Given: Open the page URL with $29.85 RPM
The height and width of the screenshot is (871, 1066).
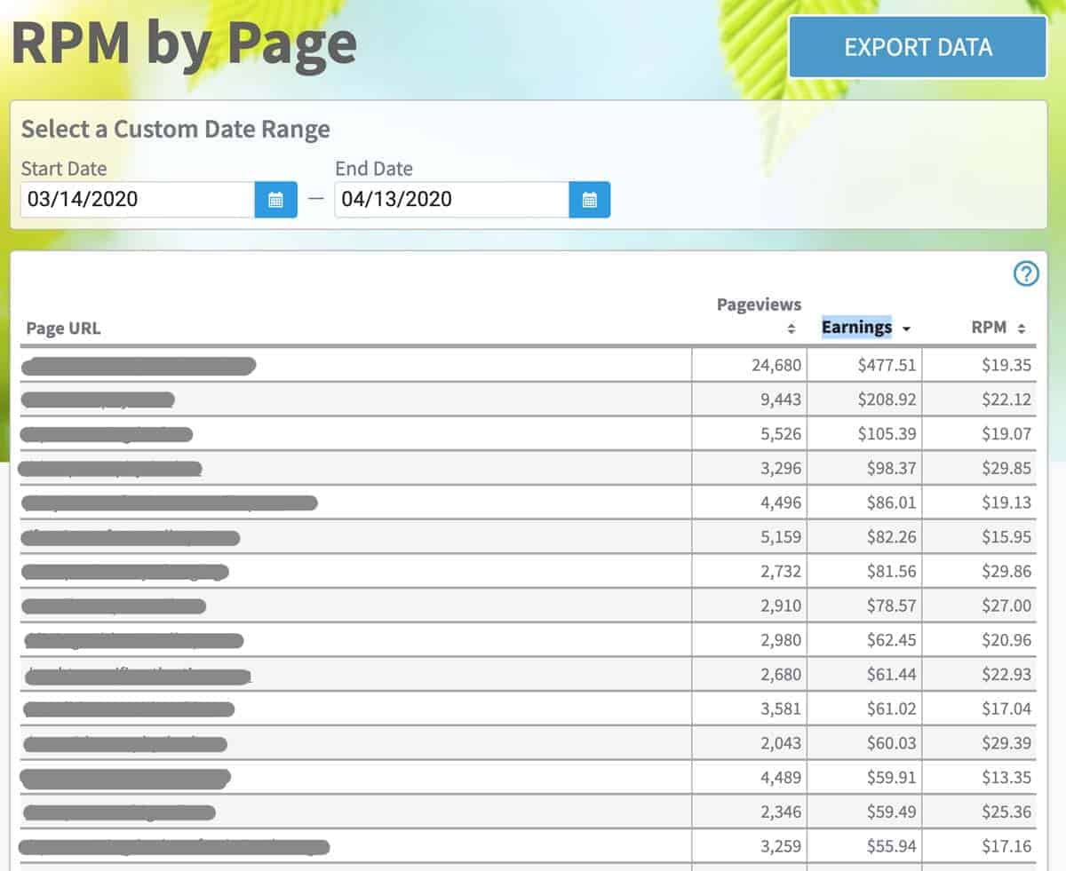Looking at the screenshot, I should [111, 469].
